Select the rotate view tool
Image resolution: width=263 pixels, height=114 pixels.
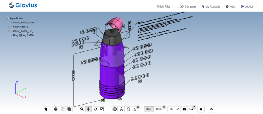[x=95, y=109]
